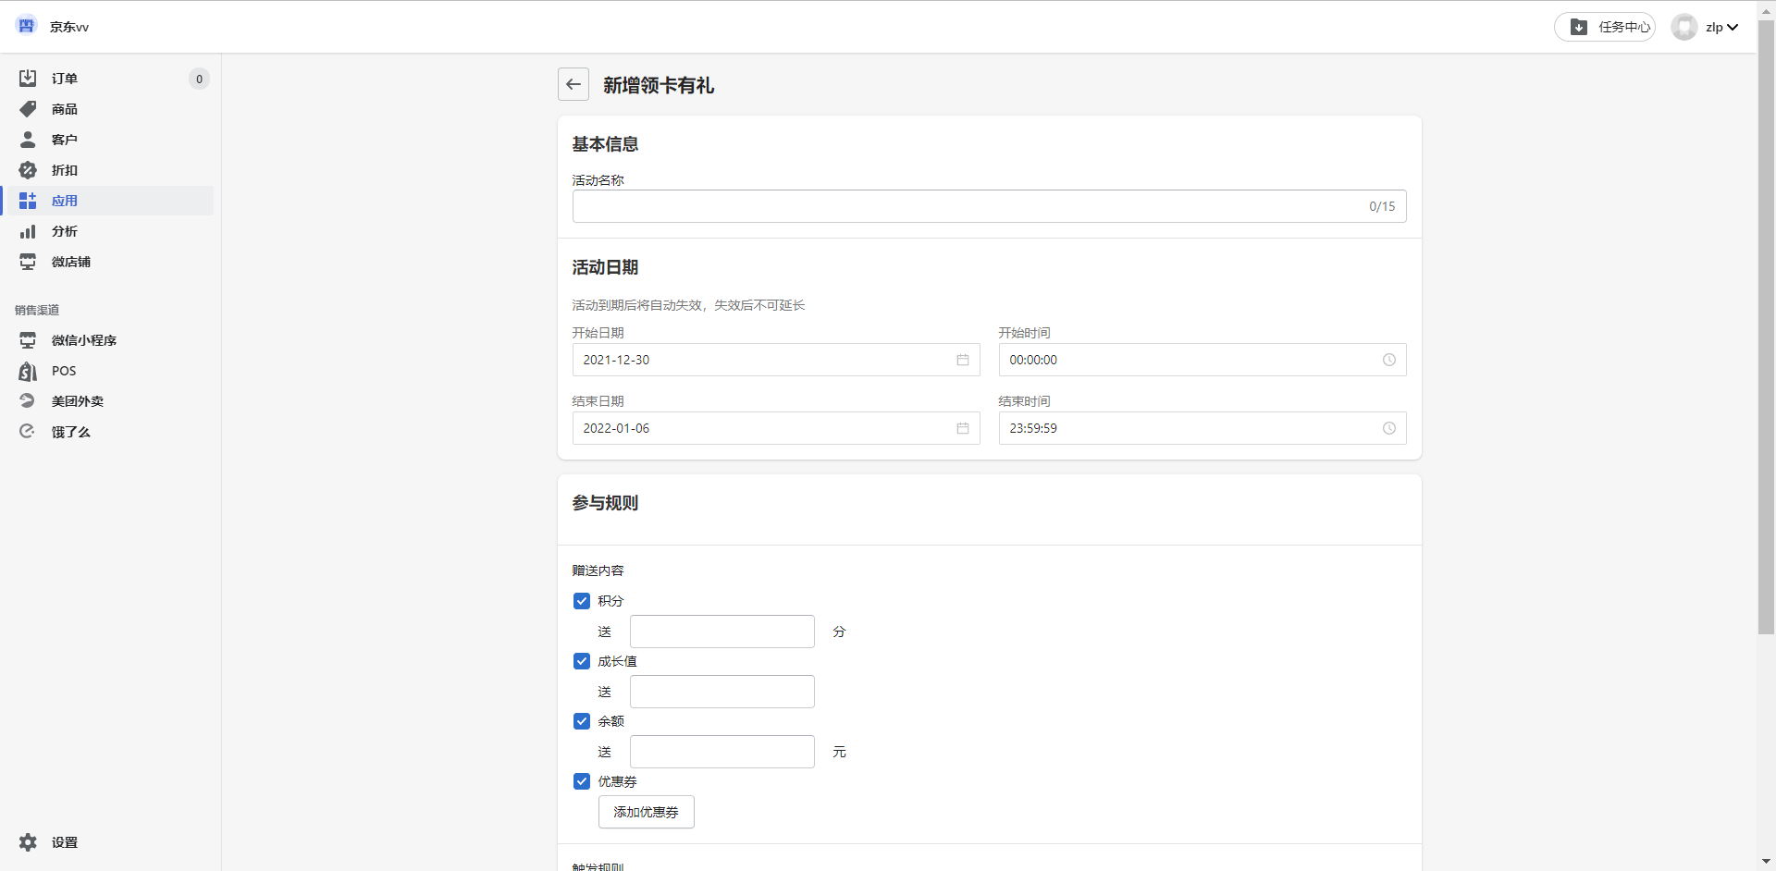
Task: Uncheck the 积分 checkbox
Action: click(582, 601)
